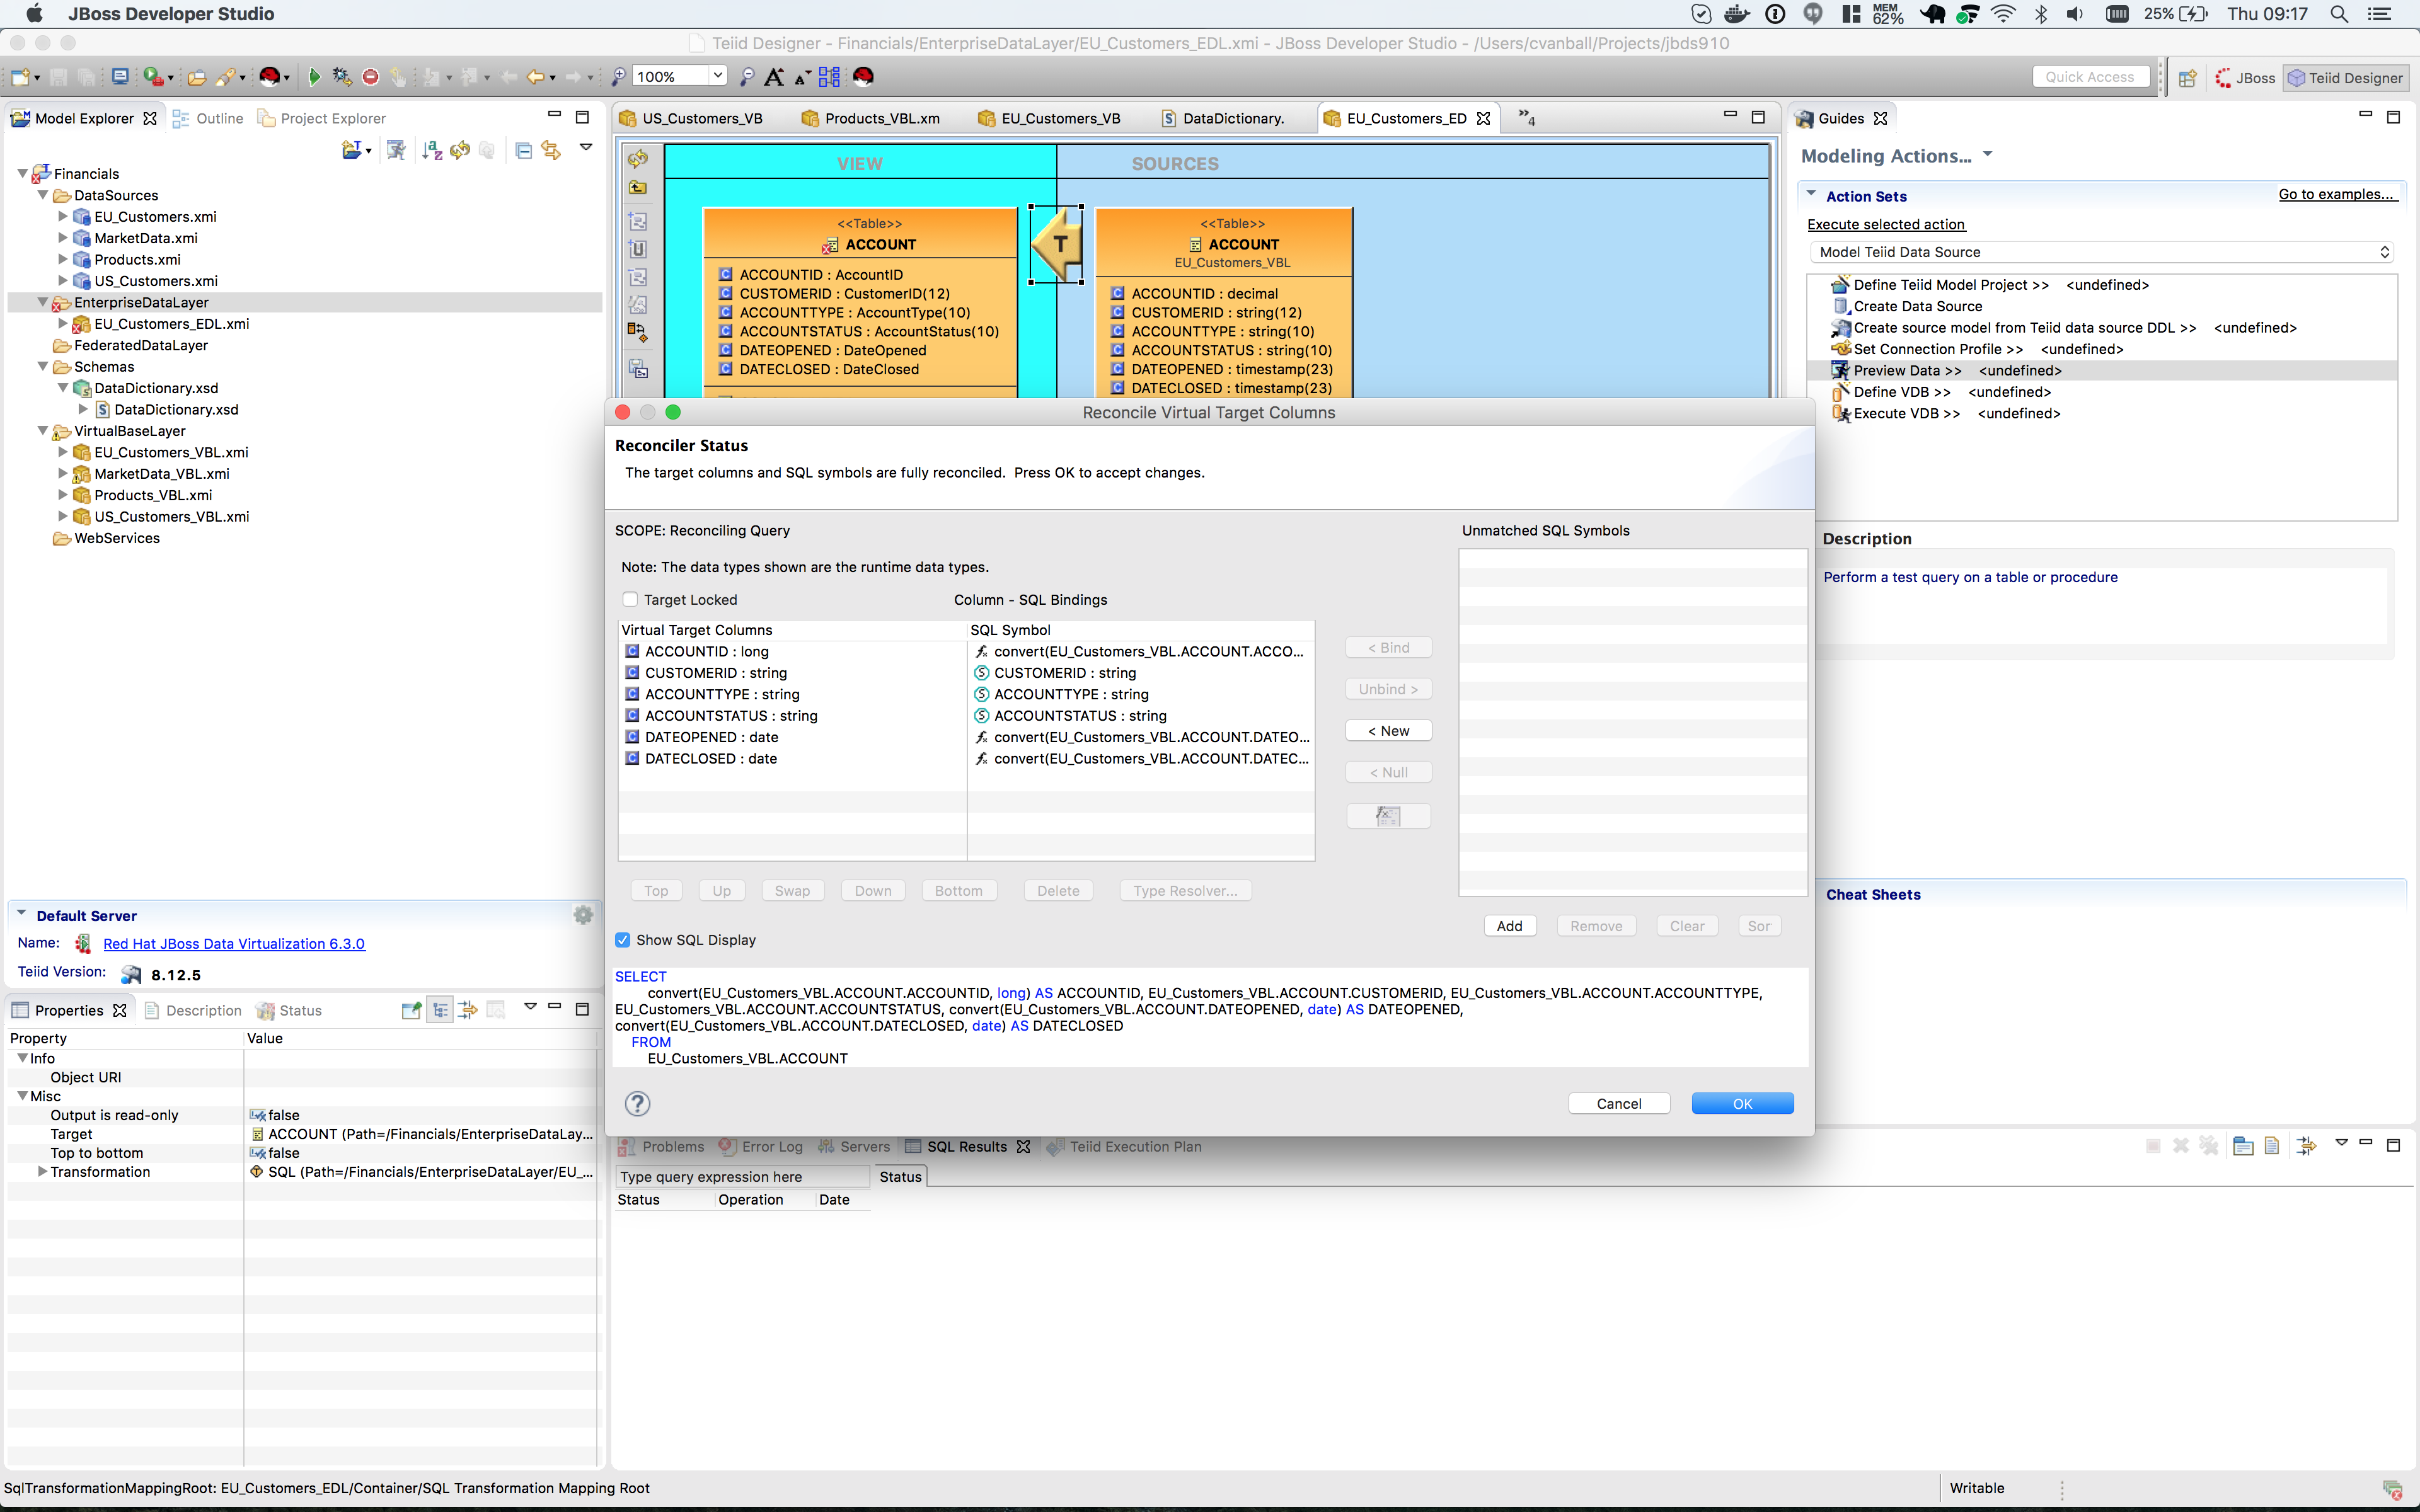Click the Link with Editor icon

point(551,150)
